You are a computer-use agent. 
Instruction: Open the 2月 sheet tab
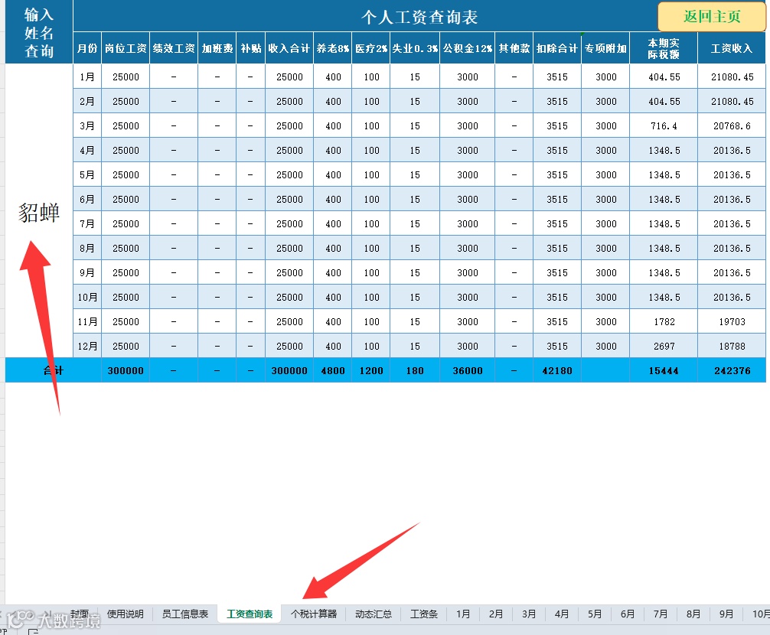coord(496,614)
